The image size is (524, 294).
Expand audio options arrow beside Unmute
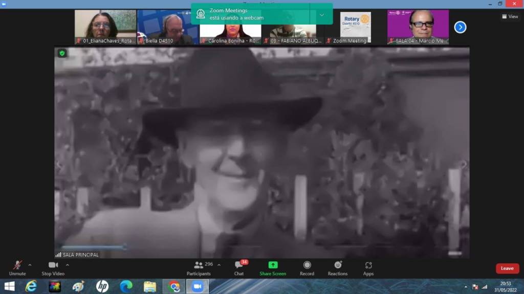tap(30, 265)
